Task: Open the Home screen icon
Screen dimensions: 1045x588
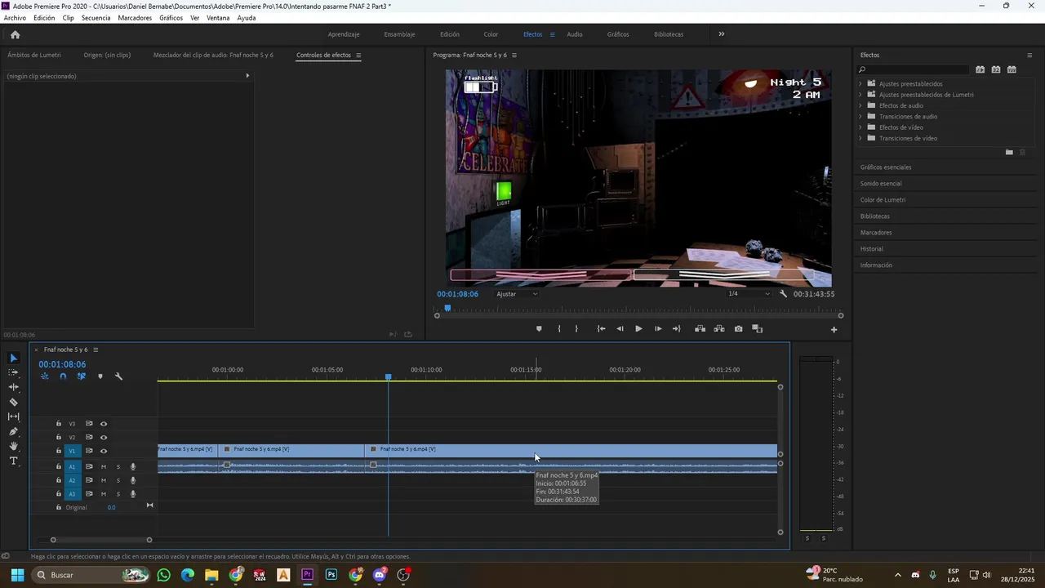Action: (x=15, y=34)
